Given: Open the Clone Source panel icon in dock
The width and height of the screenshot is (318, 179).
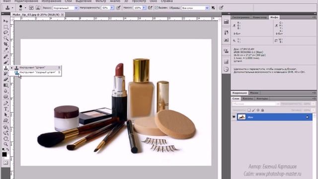Looking at the screenshot, I should [x=226, y=51].
